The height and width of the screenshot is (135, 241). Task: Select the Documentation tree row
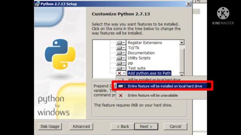[141, 53]
